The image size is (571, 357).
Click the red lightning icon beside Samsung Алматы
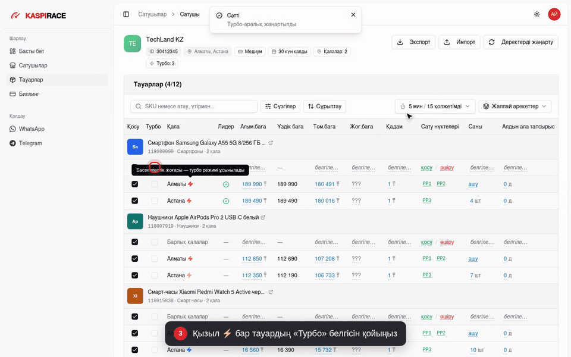190,184
